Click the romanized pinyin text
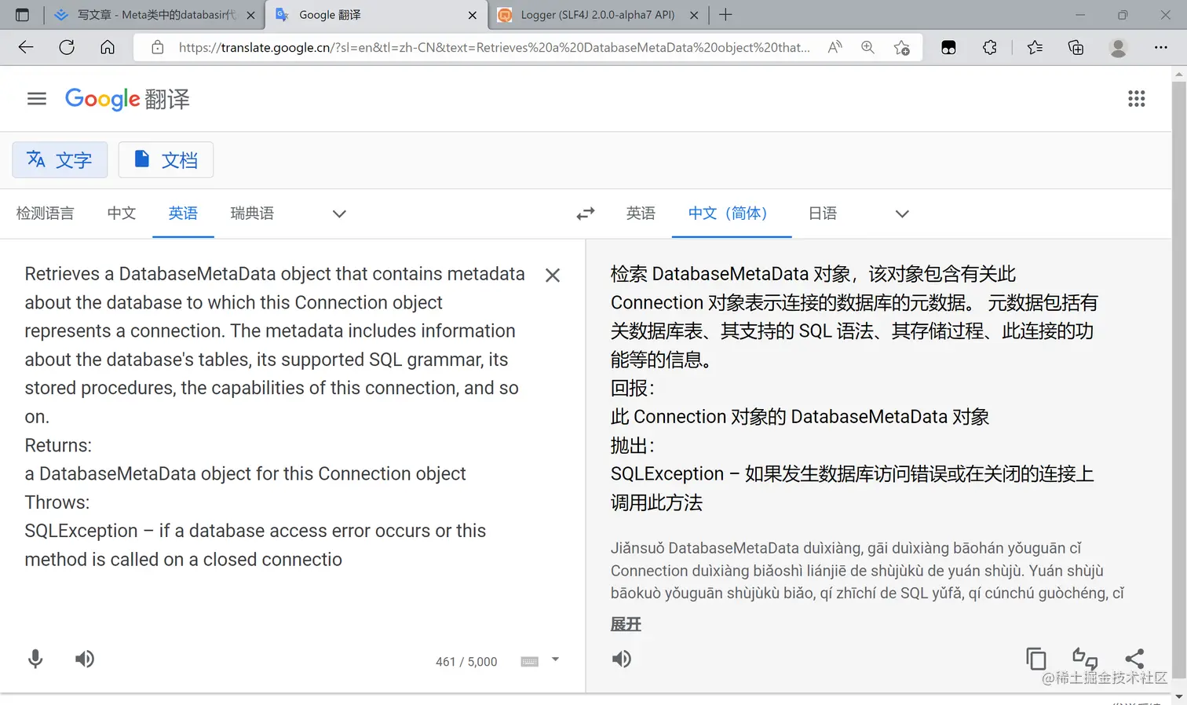 click(x=867, y=571)
